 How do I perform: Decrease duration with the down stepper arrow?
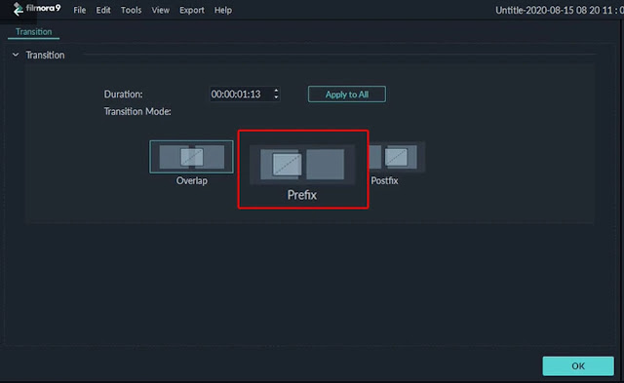276,97
